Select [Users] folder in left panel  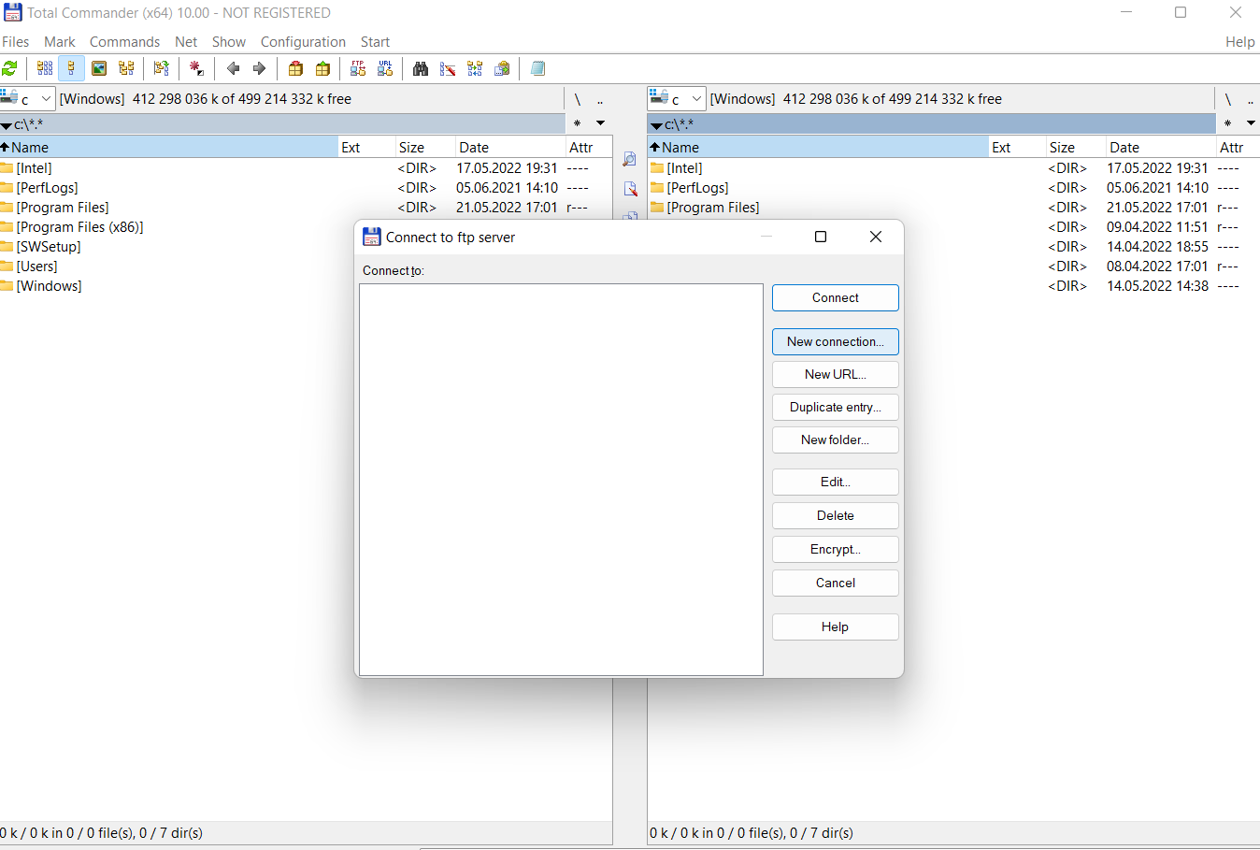(36, 267)
